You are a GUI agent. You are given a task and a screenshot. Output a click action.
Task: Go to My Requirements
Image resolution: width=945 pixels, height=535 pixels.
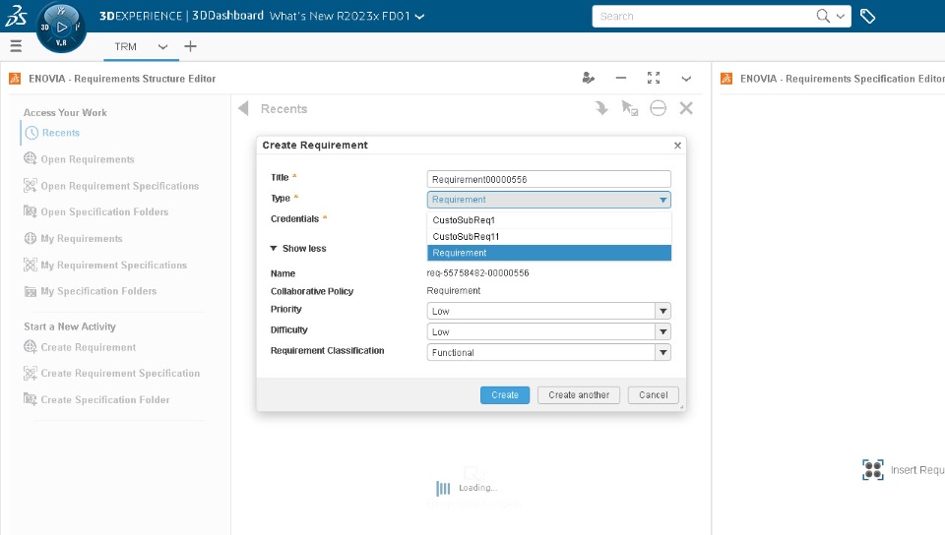tap(82, 238)
